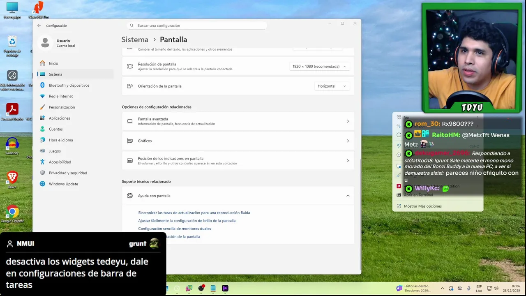Open the Gráficos settings page
Image resolution: width=526 pixels, height=296 pixels.
point(238,141)
